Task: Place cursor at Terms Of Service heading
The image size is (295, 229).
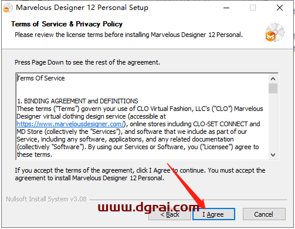Action: coord(40,78)
